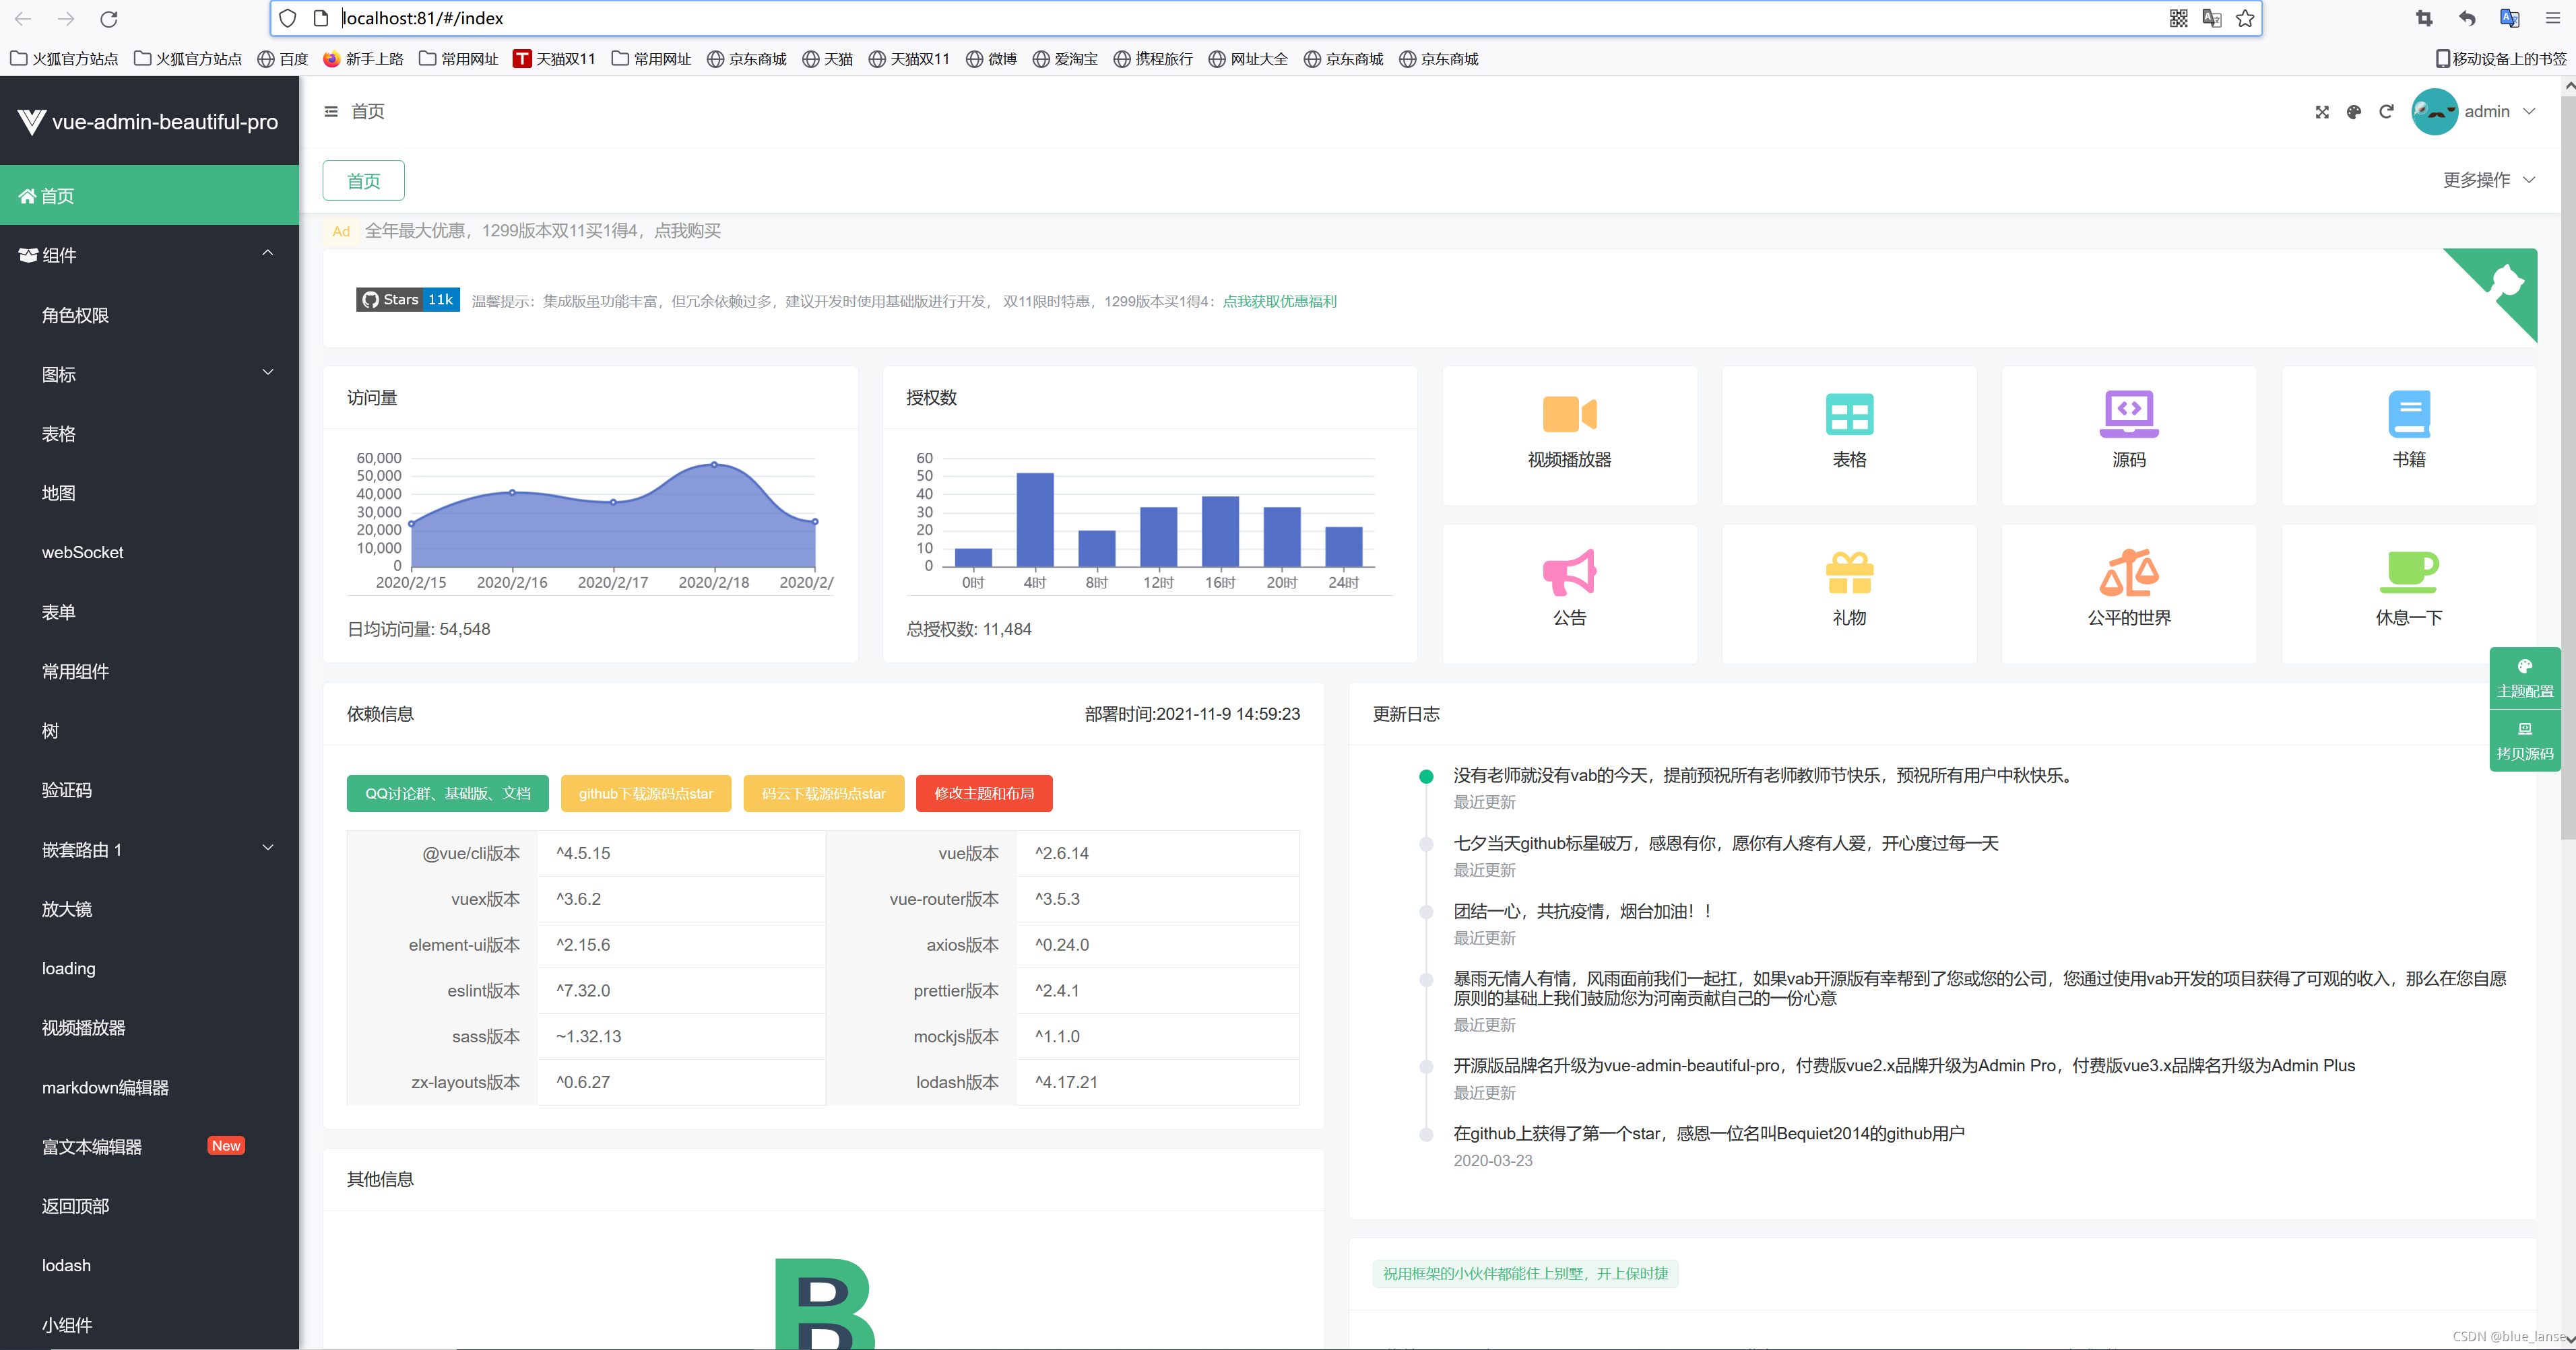Click the green get discount benefits link
Viewport: 2576px width, 1350px height.
[x=1279, y=302]
